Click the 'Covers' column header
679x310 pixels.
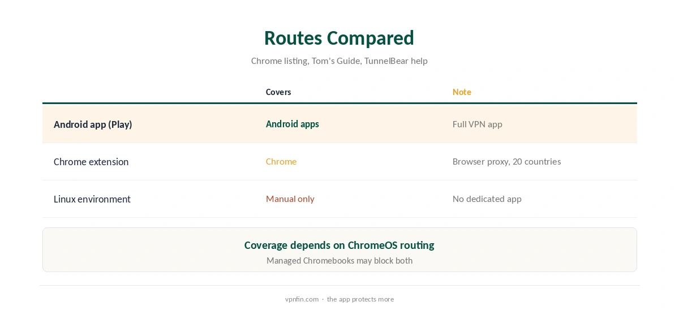click(x=278, y=92)
